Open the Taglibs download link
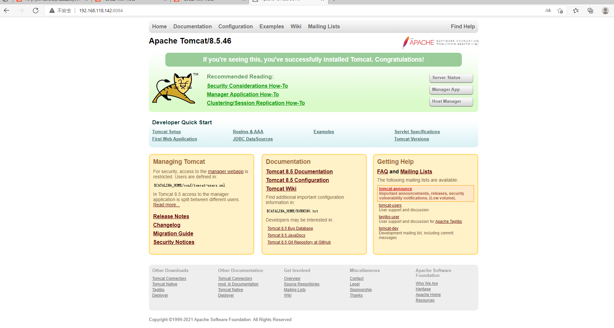This screenshot has height=328, width=614. pos(158,290)
